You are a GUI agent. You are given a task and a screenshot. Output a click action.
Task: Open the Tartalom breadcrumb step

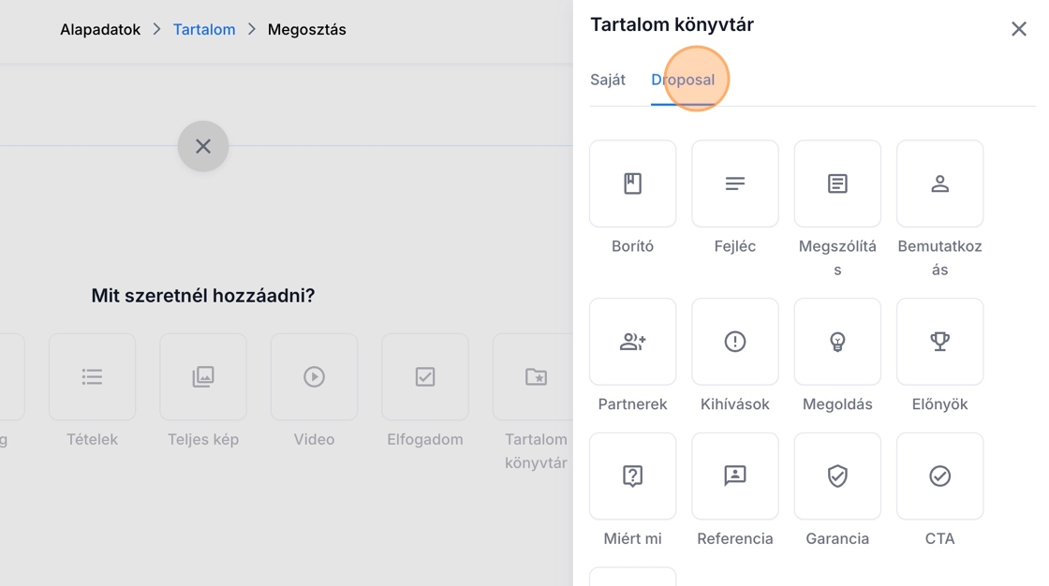point(204,29)
